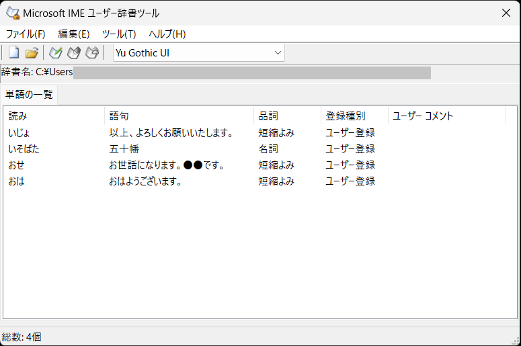
Task: Sort by the 品詞 column header
Action: tap(288, 116)
